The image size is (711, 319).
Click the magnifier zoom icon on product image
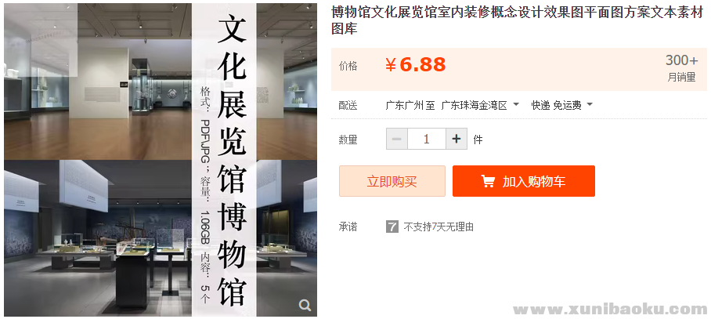[x=305, y=305]
